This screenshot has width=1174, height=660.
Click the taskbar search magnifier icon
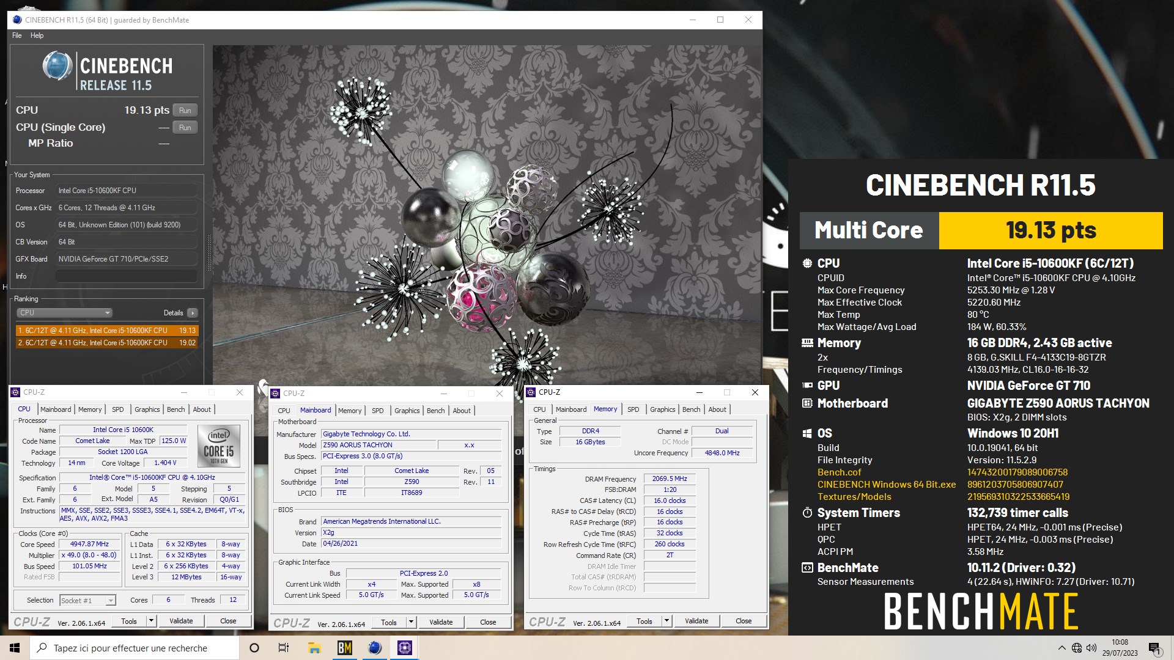(x=42, y=648)
